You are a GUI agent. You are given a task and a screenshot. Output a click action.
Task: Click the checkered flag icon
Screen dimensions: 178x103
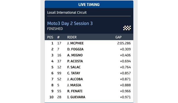click(127, 28)
